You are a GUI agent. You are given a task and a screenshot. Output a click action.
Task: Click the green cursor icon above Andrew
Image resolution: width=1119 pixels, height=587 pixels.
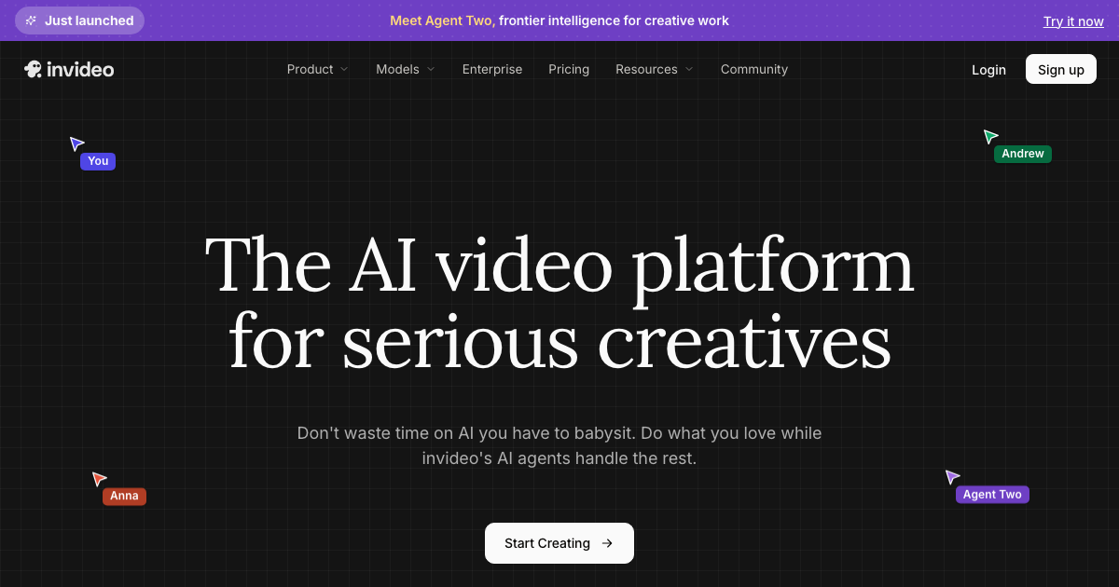click(x=990, y=137)
